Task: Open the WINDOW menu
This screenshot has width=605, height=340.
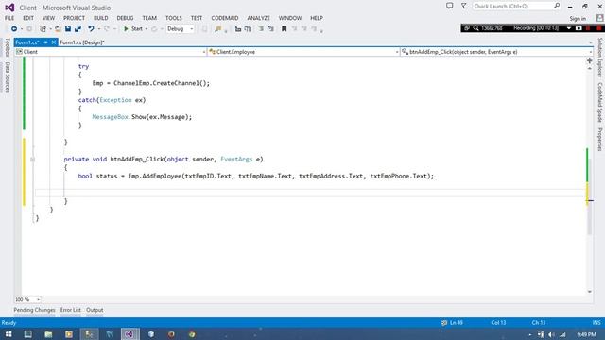Action: [x=290, y=18]
